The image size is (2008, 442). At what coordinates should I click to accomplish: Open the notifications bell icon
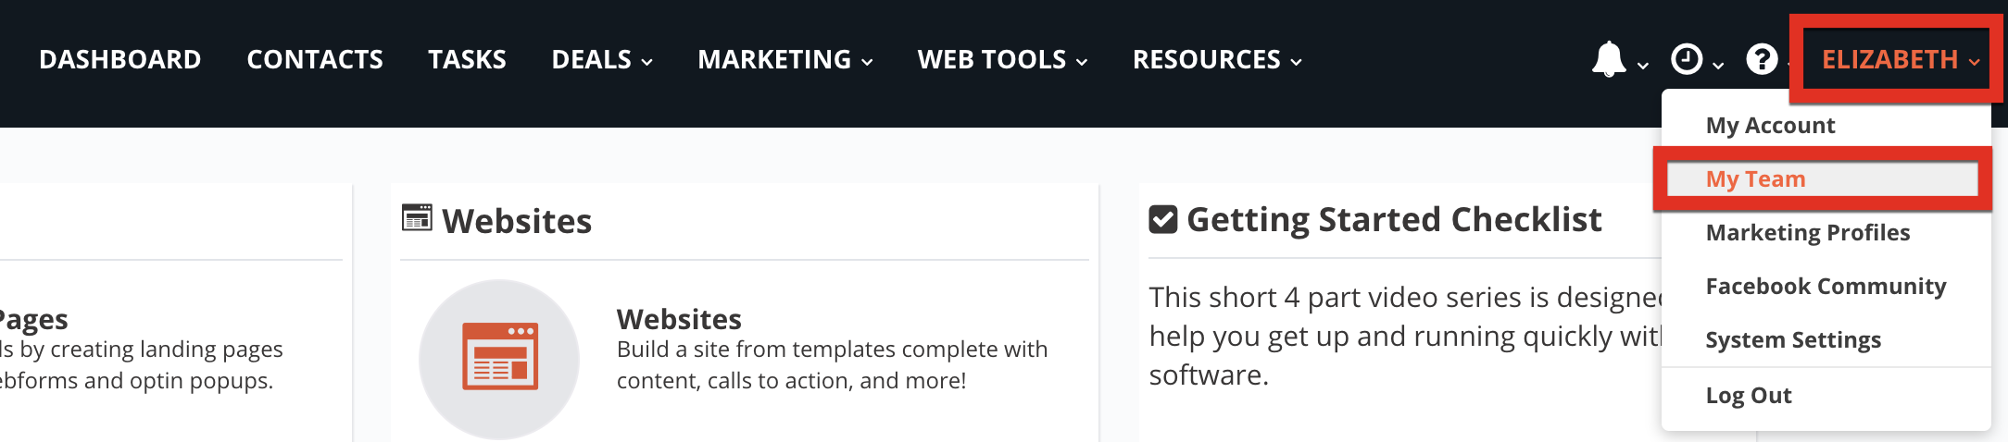click(1609, 59)
